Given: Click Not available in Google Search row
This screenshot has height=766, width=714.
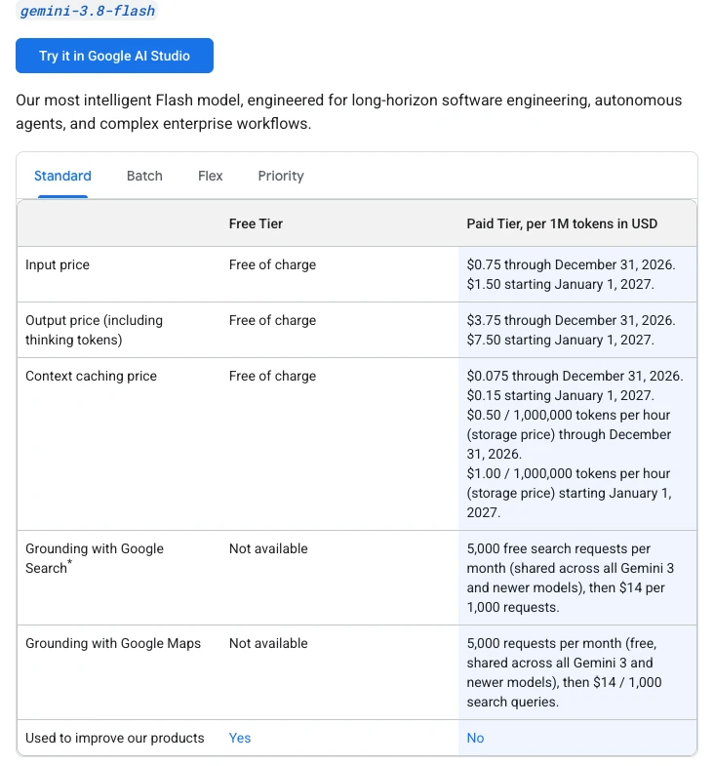Looking at the screenshot, I should (268, 548).
